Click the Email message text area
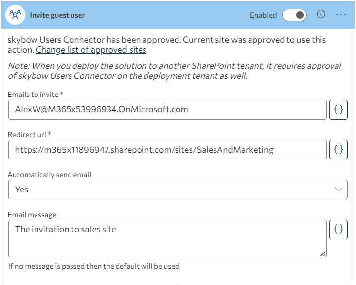The image size is (356, 285). [168, 238]
